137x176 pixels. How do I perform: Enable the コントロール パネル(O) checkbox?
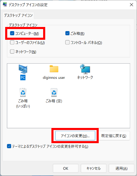67,43
